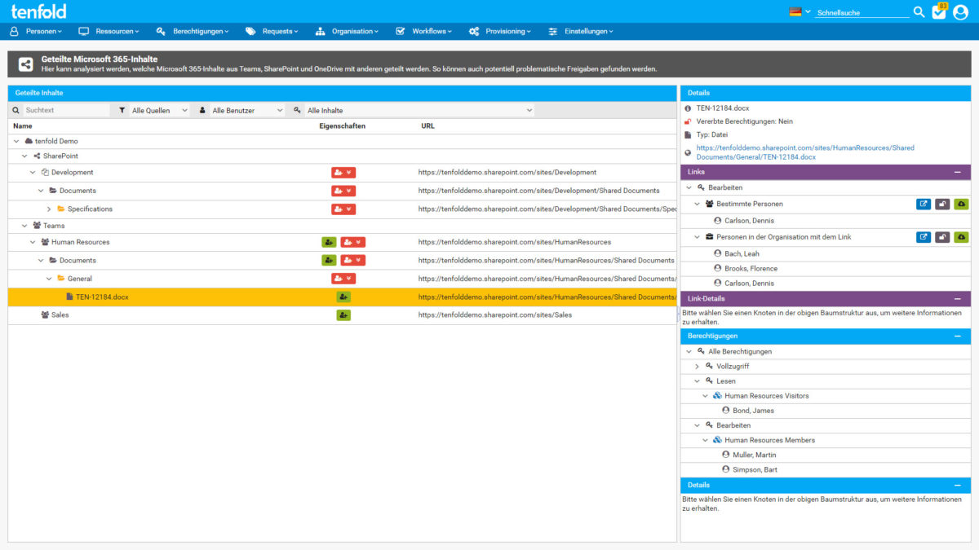979x550 pixels.
Task: Collapse the Berechtigungen panel with its minus button
Action: pos(957,336)
